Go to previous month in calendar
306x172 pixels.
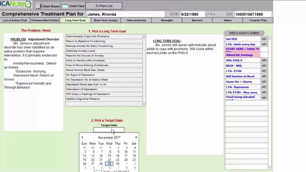click(x=82, y=137)
